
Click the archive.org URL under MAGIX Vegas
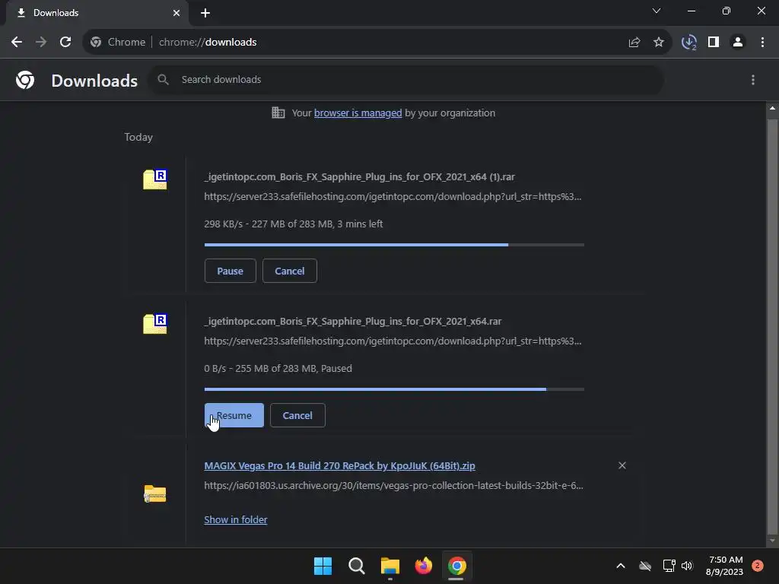(x=393, y=486)
